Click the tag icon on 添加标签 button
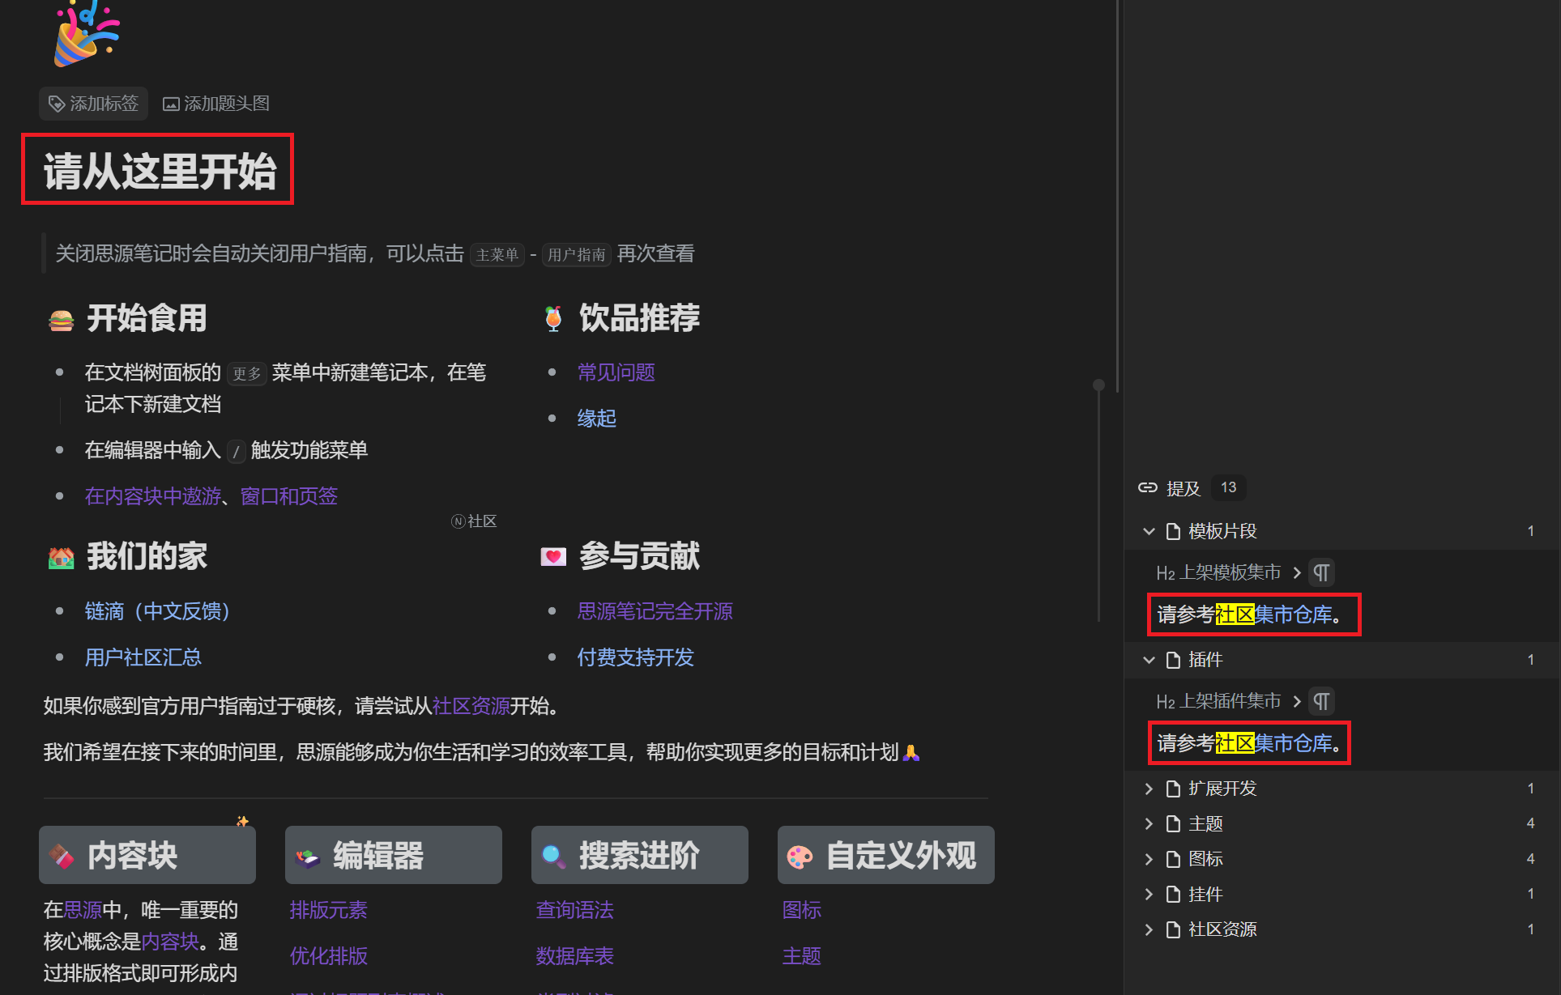 (56, 104)
